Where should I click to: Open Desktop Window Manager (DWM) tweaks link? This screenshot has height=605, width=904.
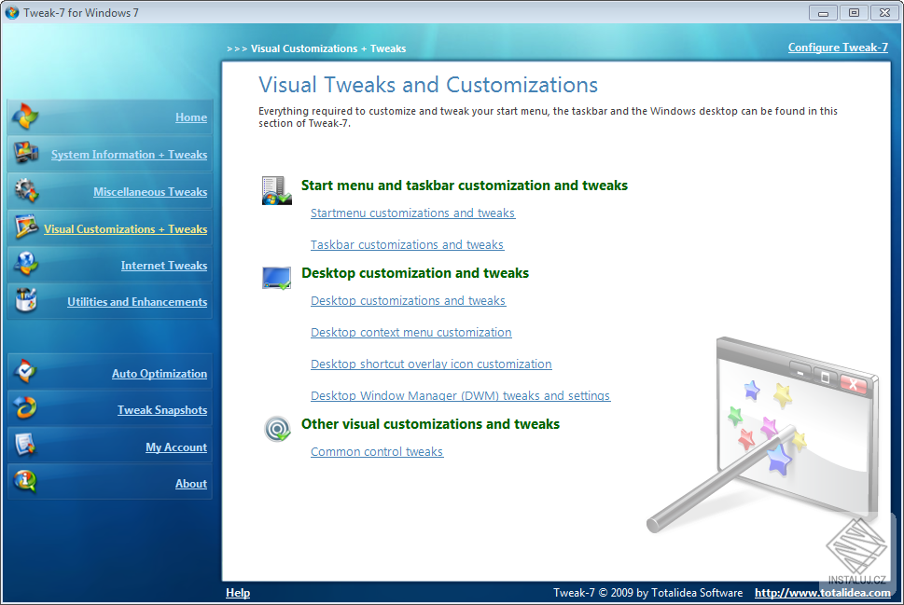point(460,396)
